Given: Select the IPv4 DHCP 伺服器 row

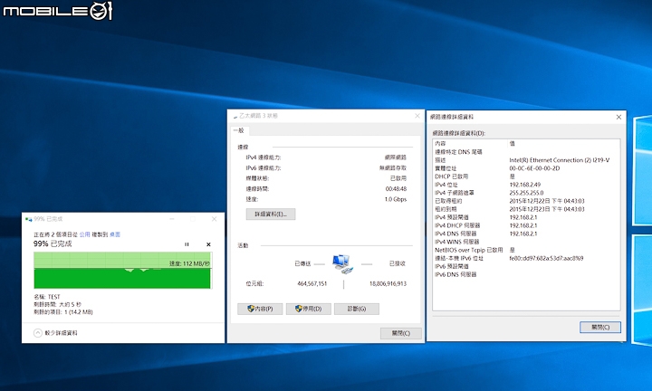Looking at the screenshot, I should pos(526,225).
